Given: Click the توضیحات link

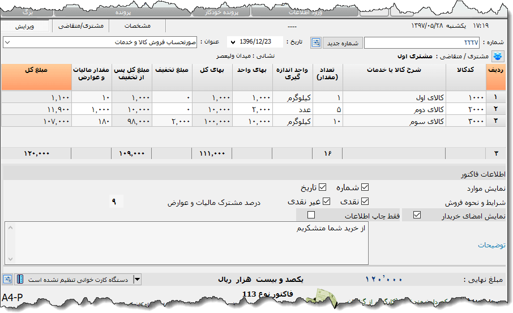Looking at the screenshot, I should tap(491, 245).
